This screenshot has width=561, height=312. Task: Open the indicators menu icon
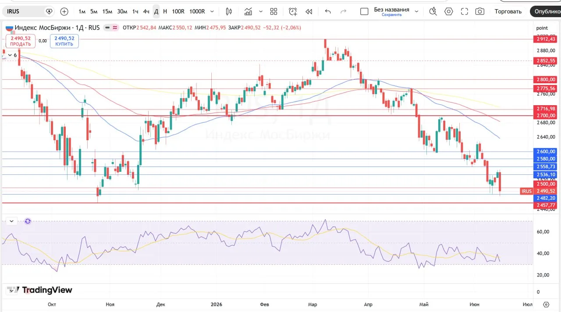point(249,11)
